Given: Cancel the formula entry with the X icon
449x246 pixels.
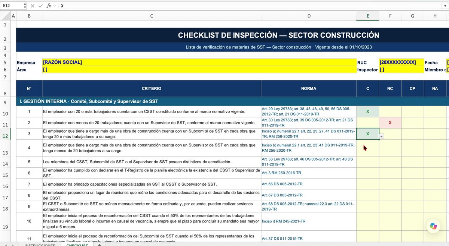Looking at the screenshot, I should point(33,6).
